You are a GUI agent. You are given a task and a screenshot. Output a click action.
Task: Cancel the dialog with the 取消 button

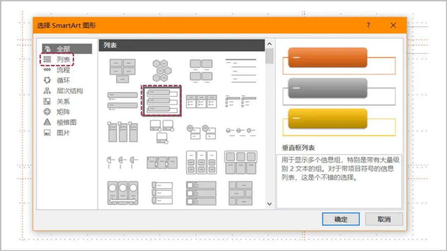click(384, 219)
